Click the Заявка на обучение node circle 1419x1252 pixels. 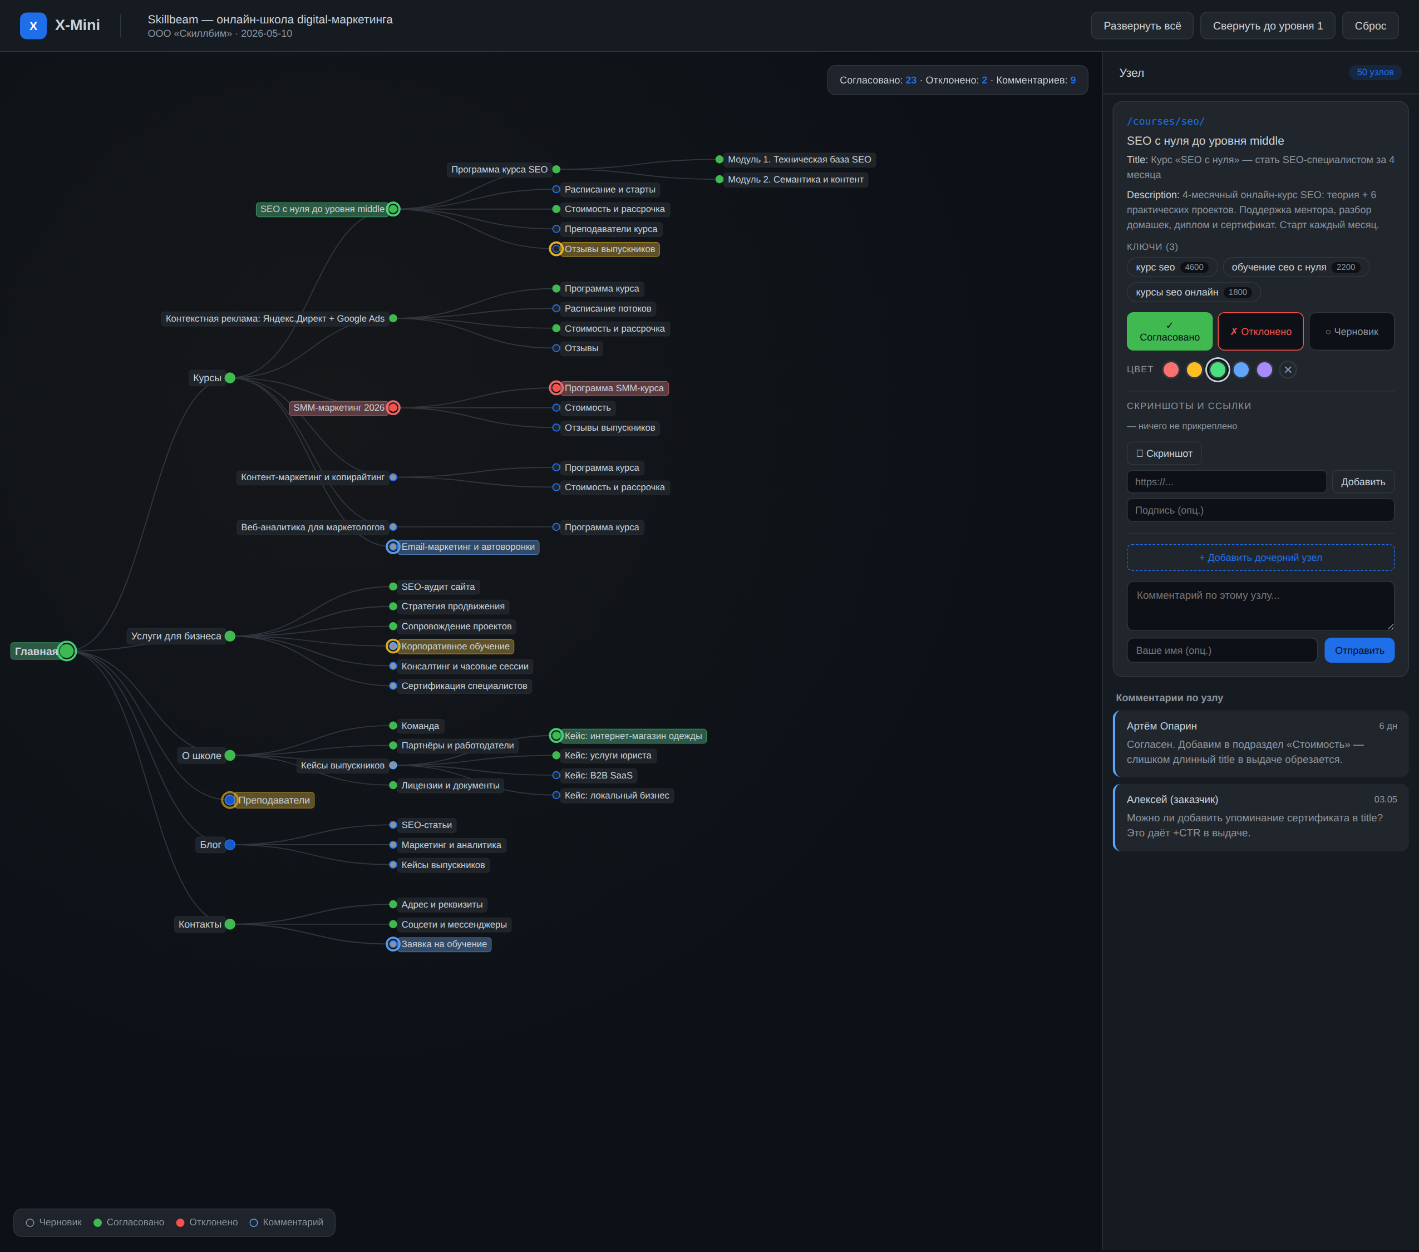coord(393,944)
